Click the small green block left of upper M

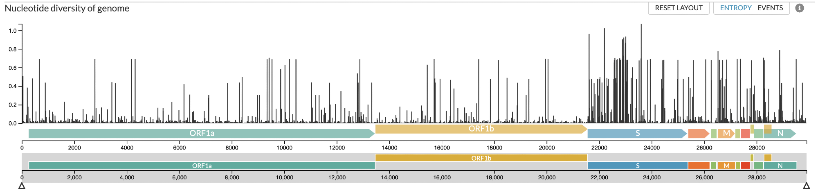click(714, 134)
